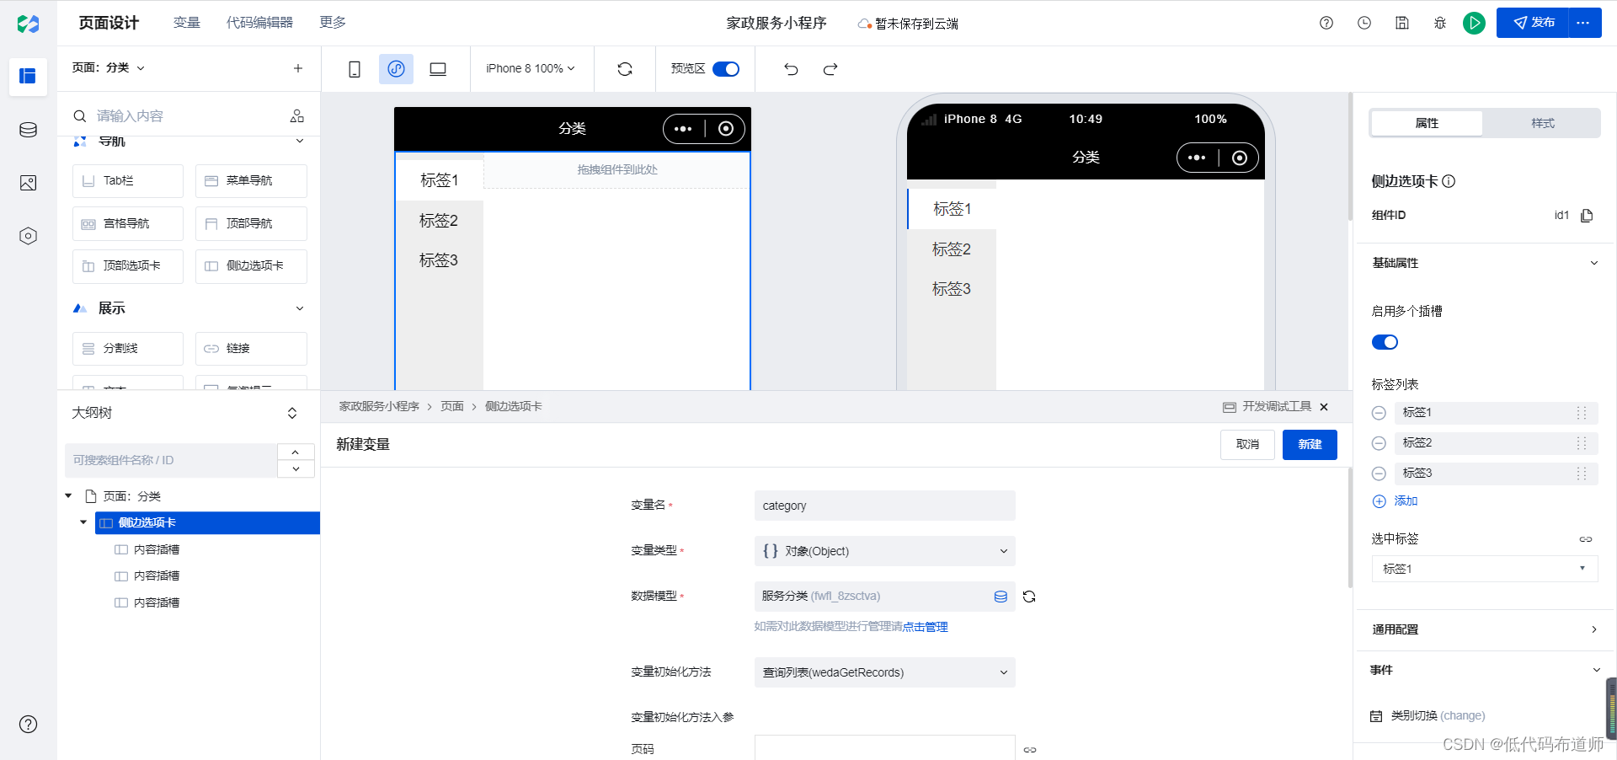The image size is (1617, 760).
Task: Open the data source sidebar icon
Action: (28, 130)
